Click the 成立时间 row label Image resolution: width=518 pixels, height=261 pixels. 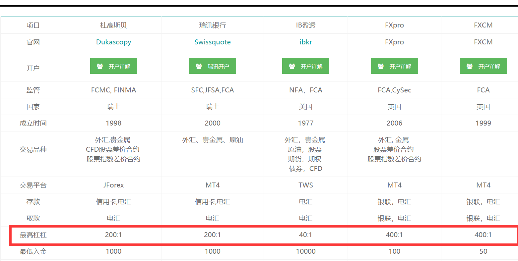pos(33,123)
